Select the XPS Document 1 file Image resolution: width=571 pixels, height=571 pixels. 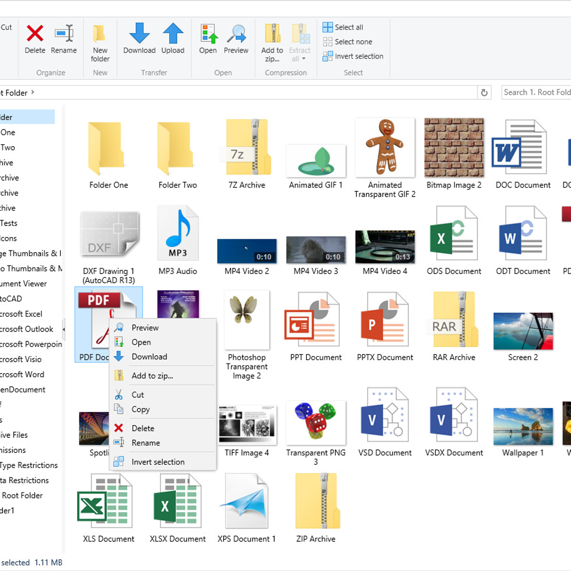coord(246,508)
